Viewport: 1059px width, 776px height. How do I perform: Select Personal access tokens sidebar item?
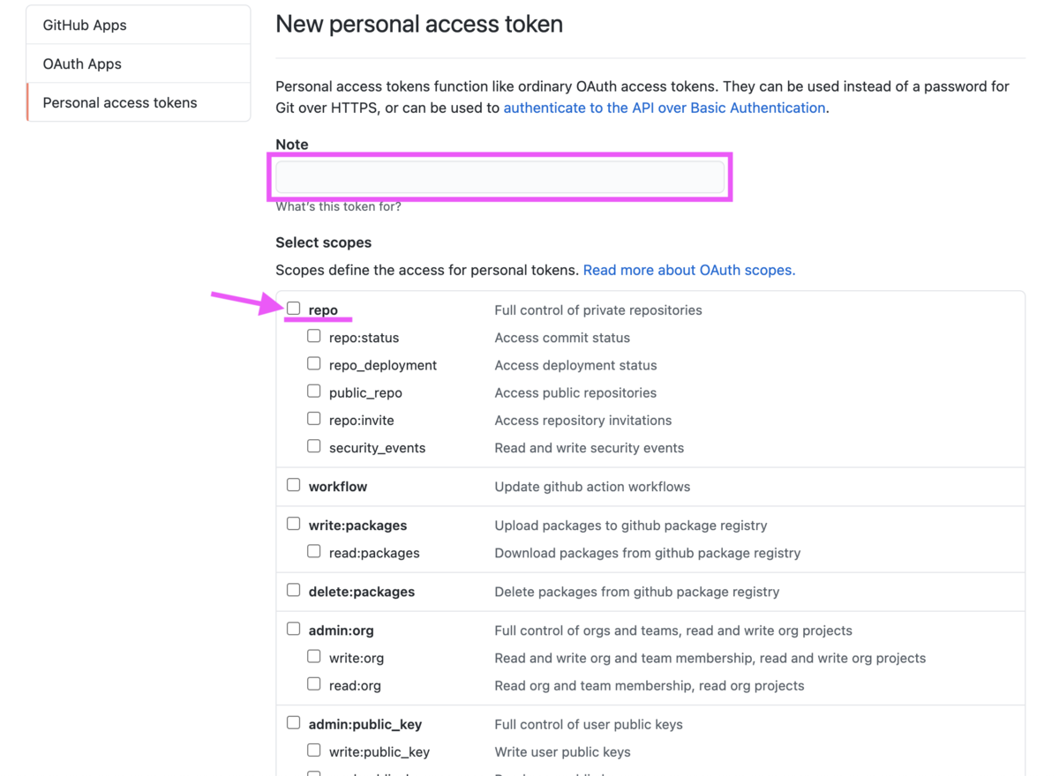click(120, 102)
